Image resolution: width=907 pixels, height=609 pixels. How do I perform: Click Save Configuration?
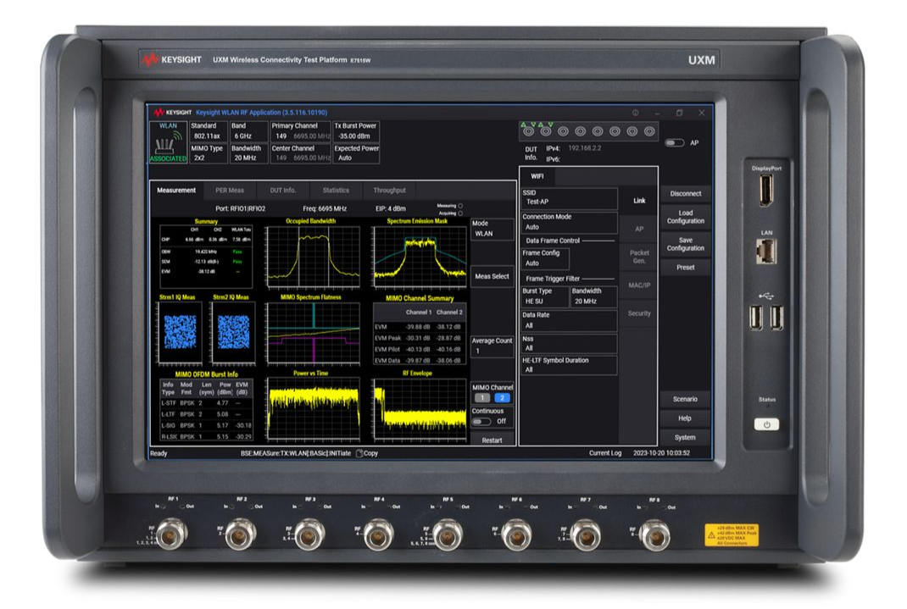point(686,245)
